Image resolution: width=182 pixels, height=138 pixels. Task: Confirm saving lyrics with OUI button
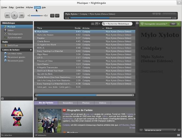click(x=173, y=24)
